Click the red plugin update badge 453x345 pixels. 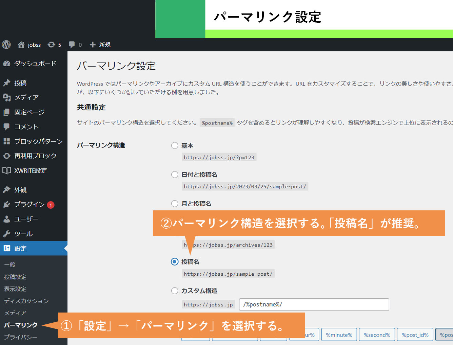tap(51, 205)
